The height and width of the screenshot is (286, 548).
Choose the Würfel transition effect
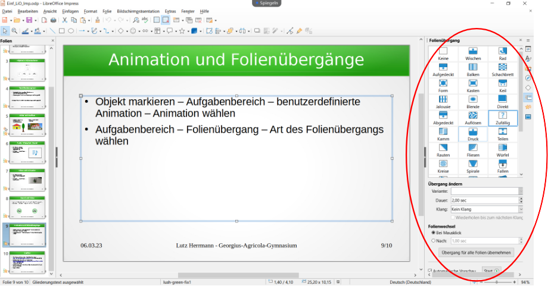(502, 150)
